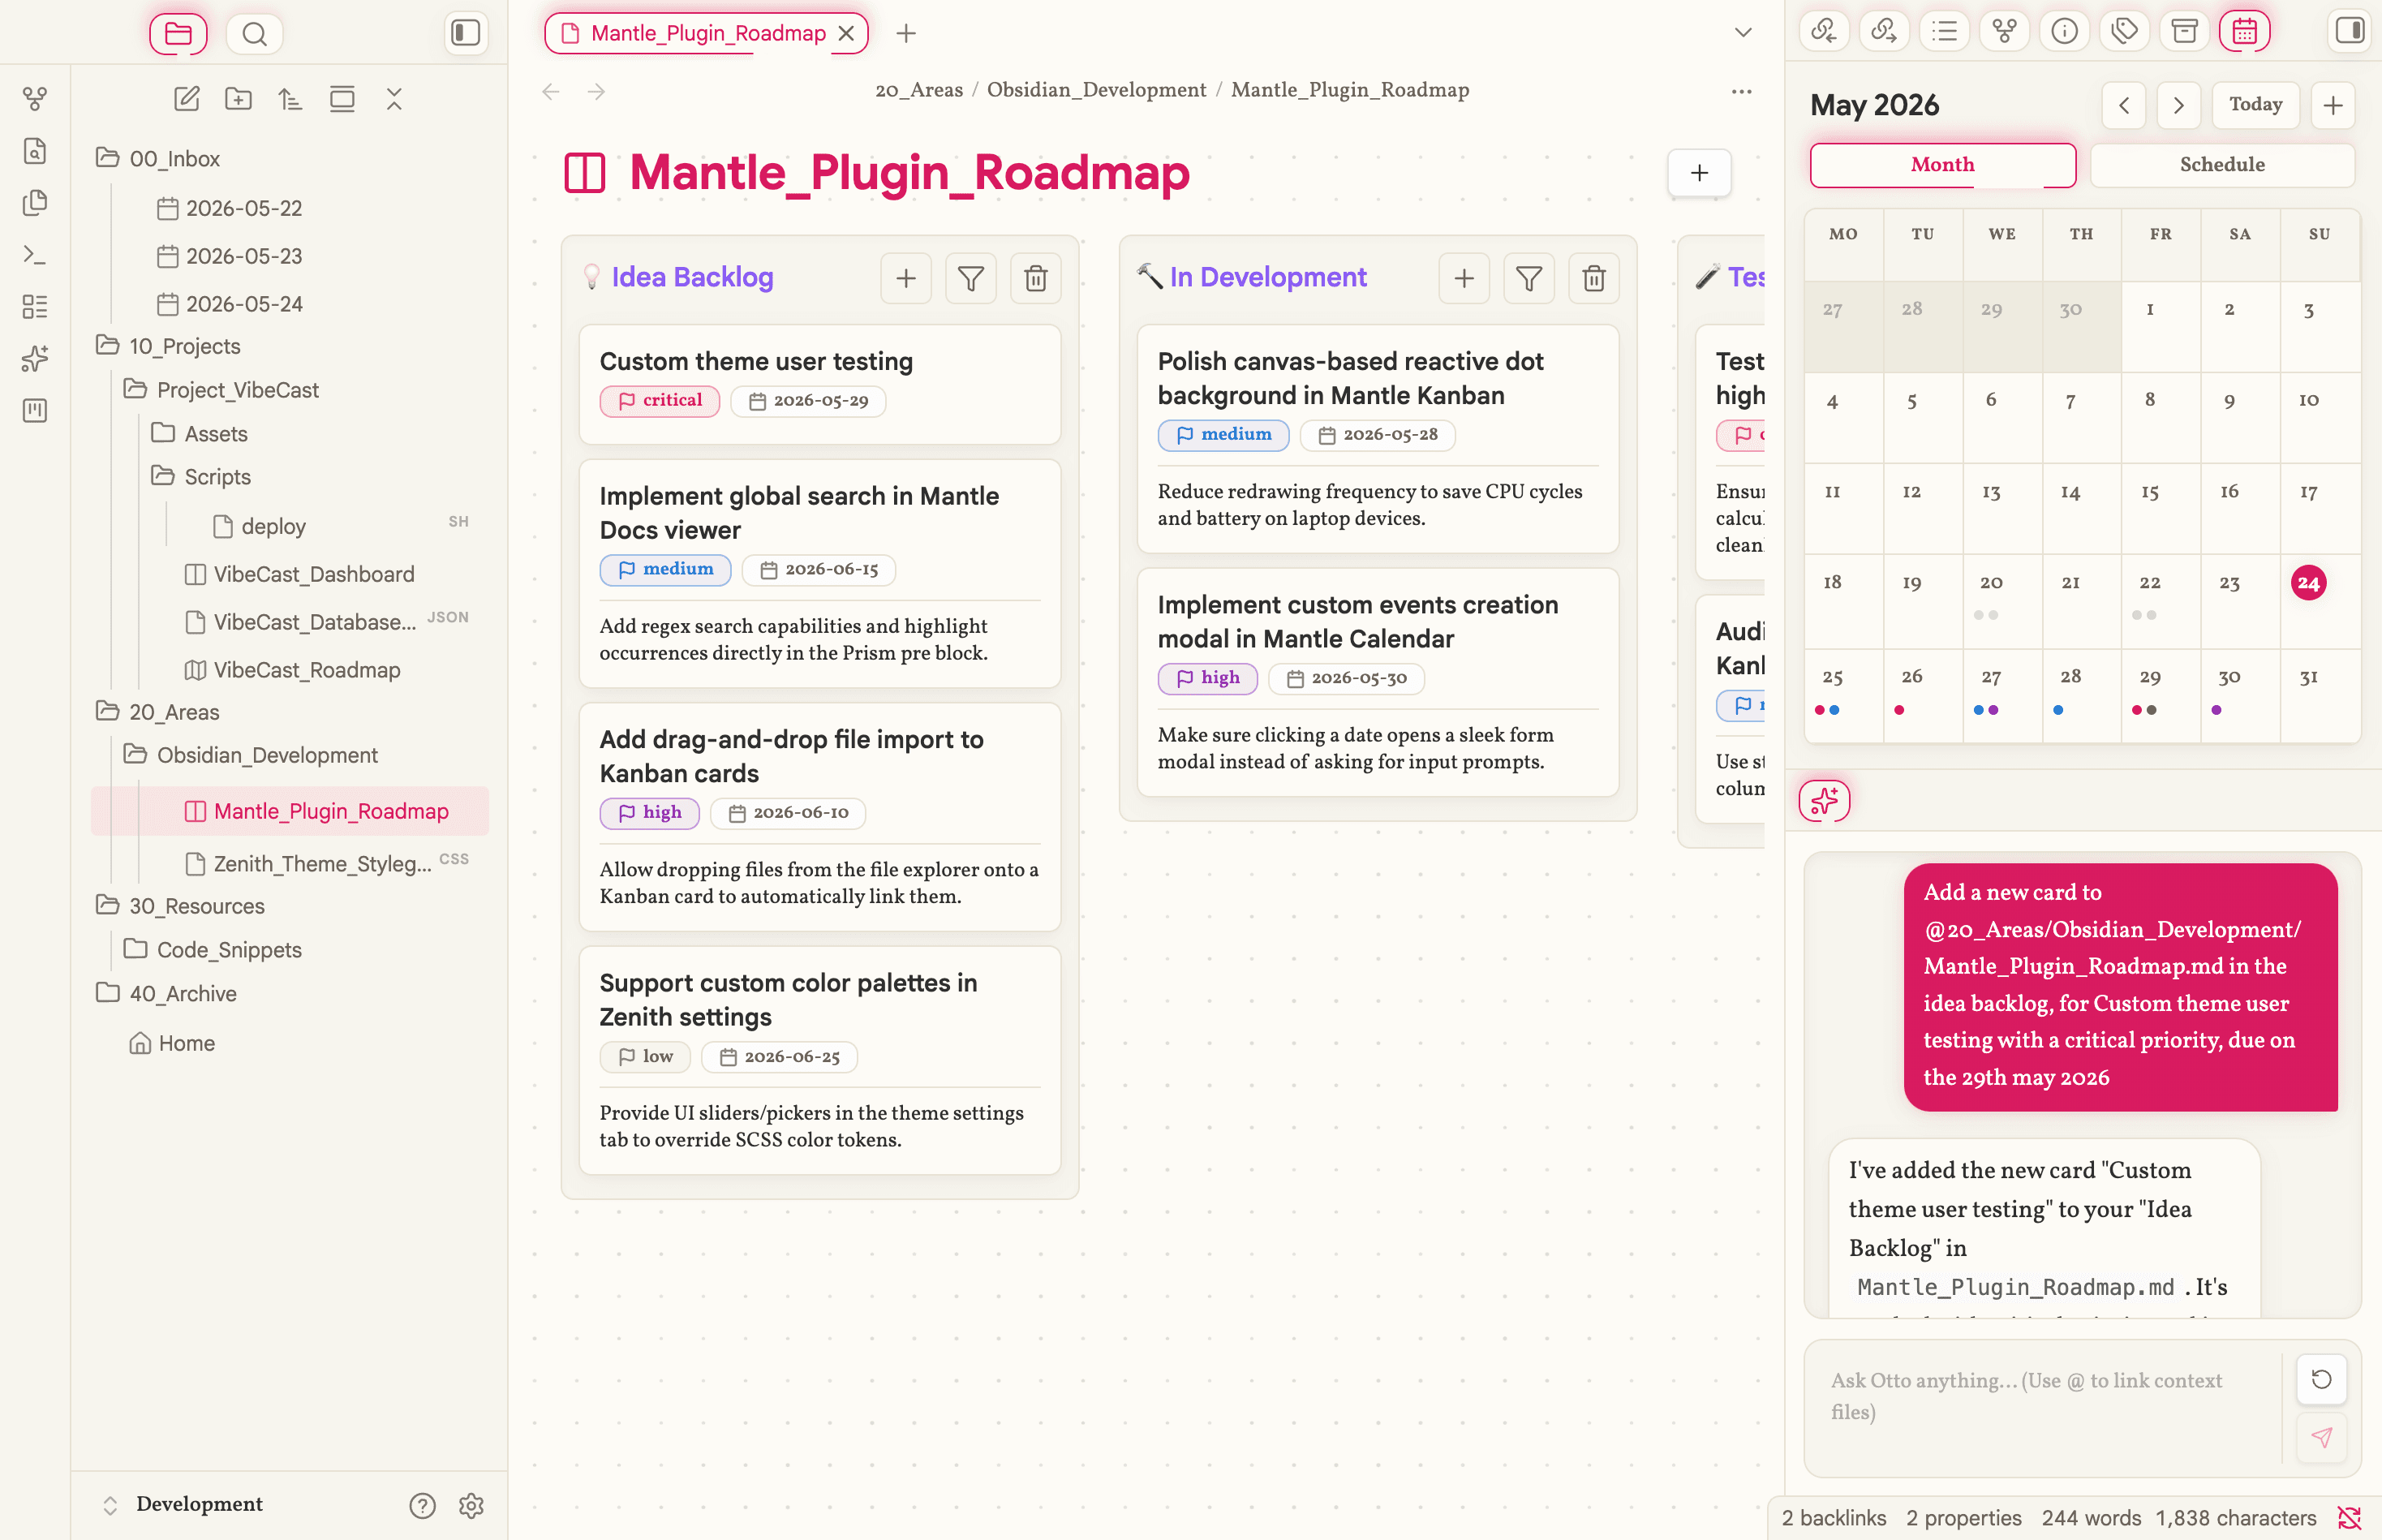
Task: Jump to Today in the calendar
Action: (2255, 105)
